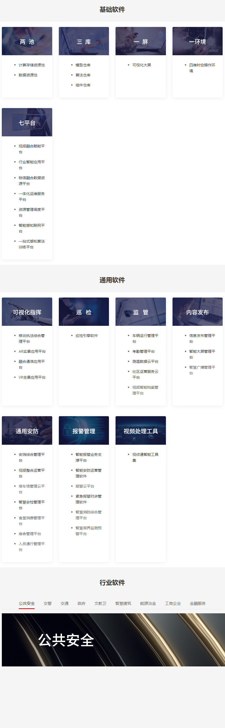Open 信息发布管理平台 link
This screenshot has width=225, height=728.
[x=202, y=338]
